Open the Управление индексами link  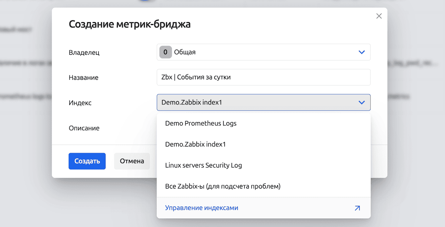pos(201,208)
